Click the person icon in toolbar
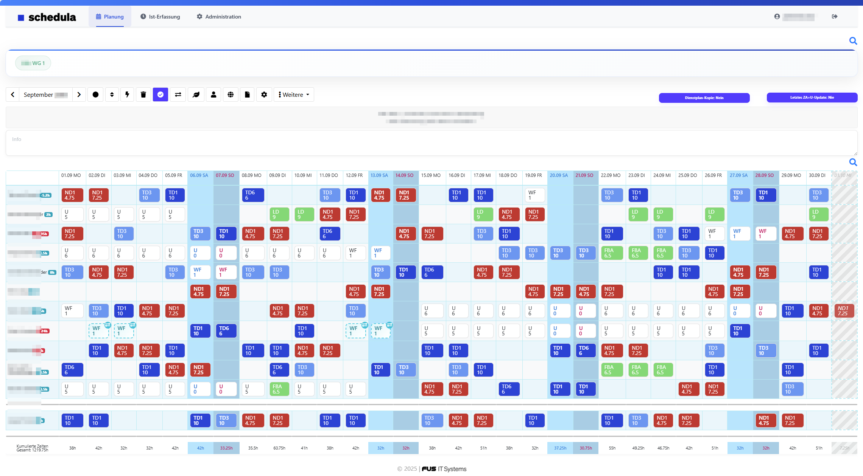Image resolution: width=863 pixels, height=476 pixels. [213, 95]
